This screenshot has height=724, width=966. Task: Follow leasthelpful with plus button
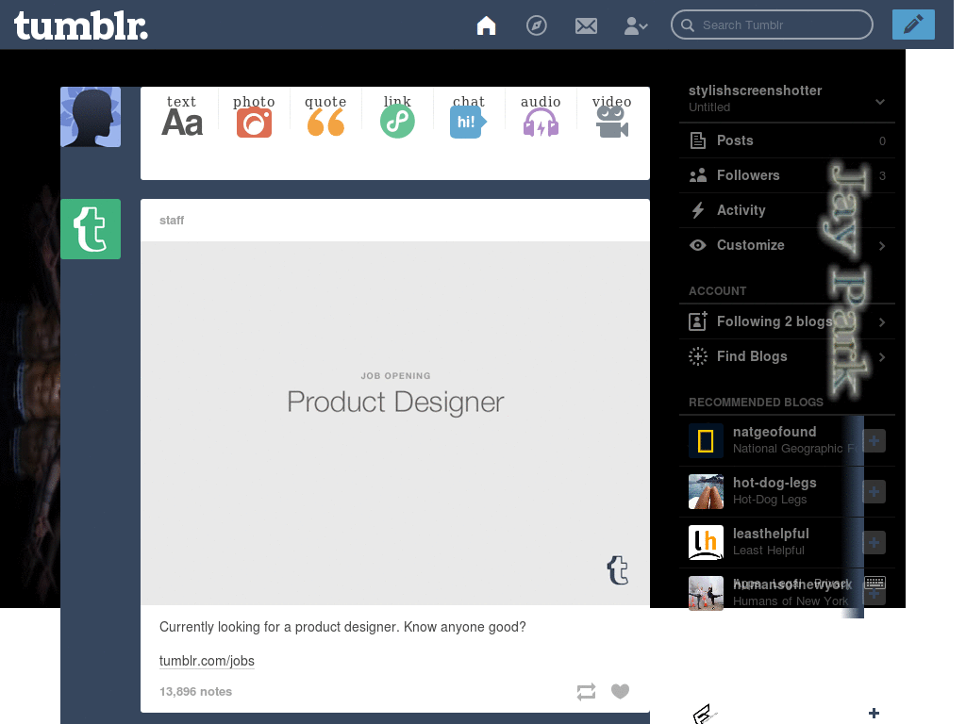tap(874, 542)
